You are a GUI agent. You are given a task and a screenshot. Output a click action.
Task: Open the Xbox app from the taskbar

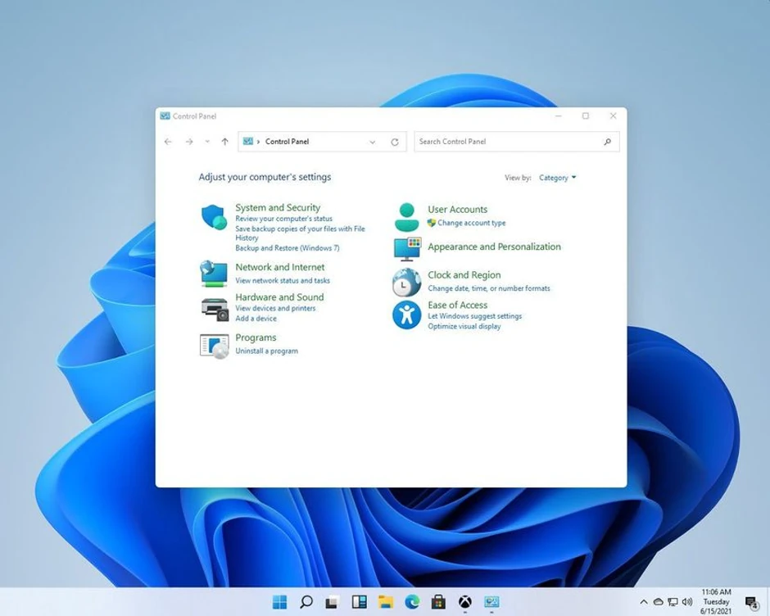[x=464, y=601]
